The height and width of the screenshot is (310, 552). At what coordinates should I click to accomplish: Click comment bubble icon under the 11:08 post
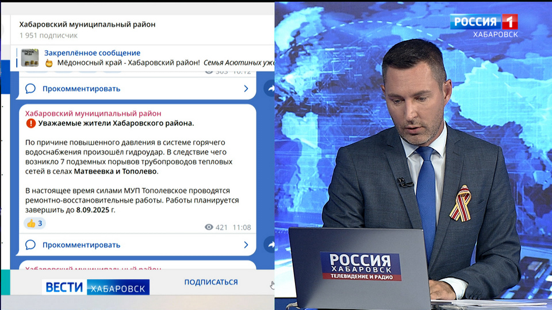[30, 245]
